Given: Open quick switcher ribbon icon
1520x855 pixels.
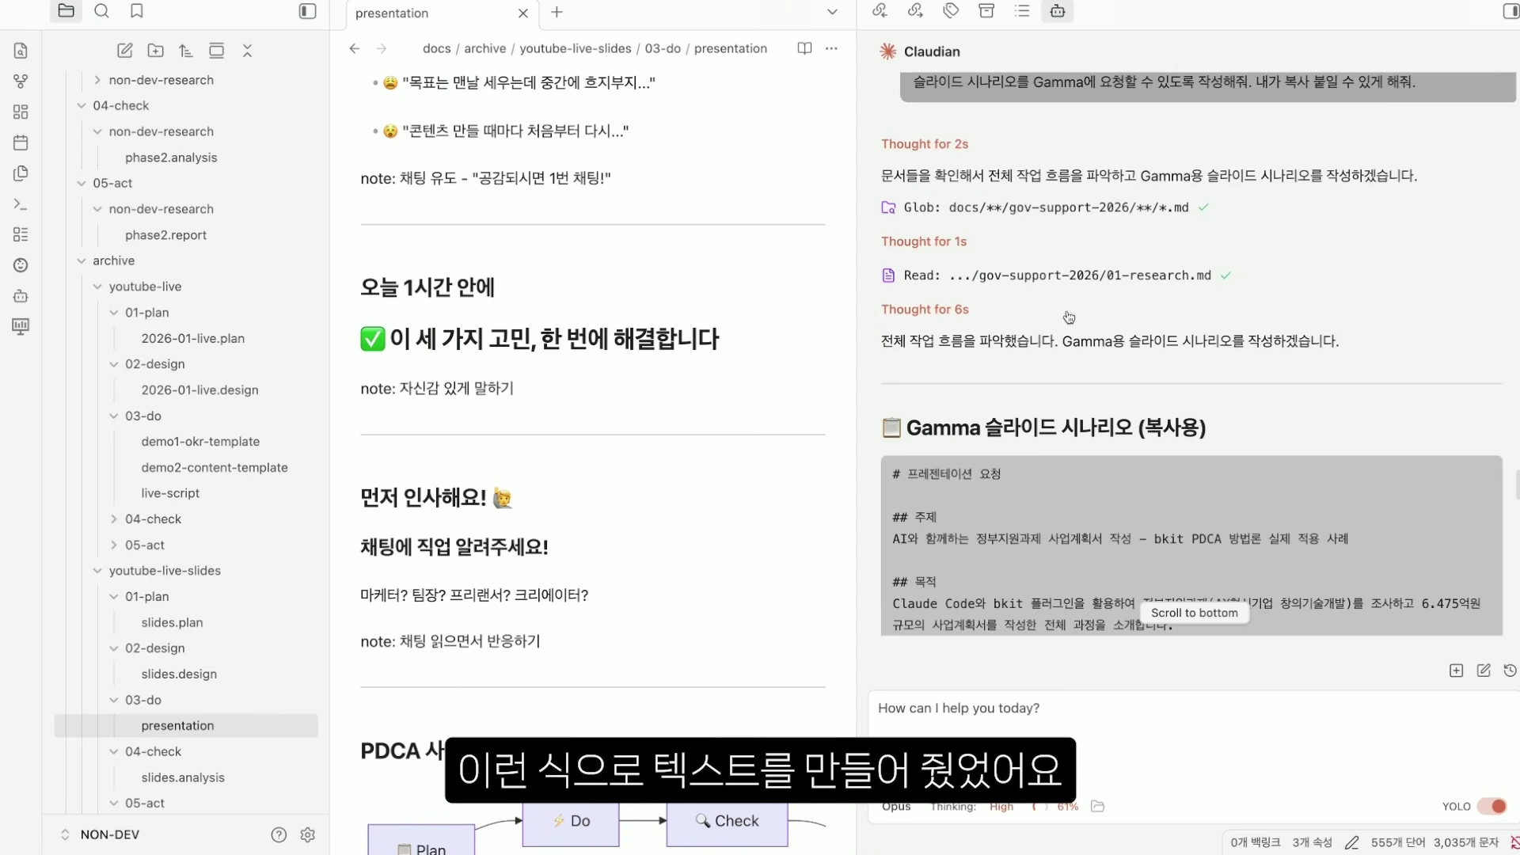Looking at the screenshot, I should [x=21, y=51].
